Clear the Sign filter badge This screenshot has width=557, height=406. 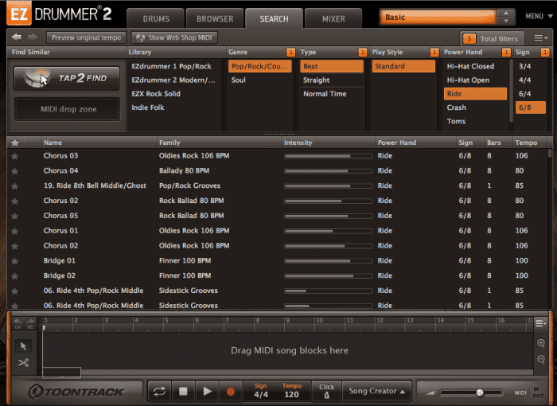click(544, 53)
